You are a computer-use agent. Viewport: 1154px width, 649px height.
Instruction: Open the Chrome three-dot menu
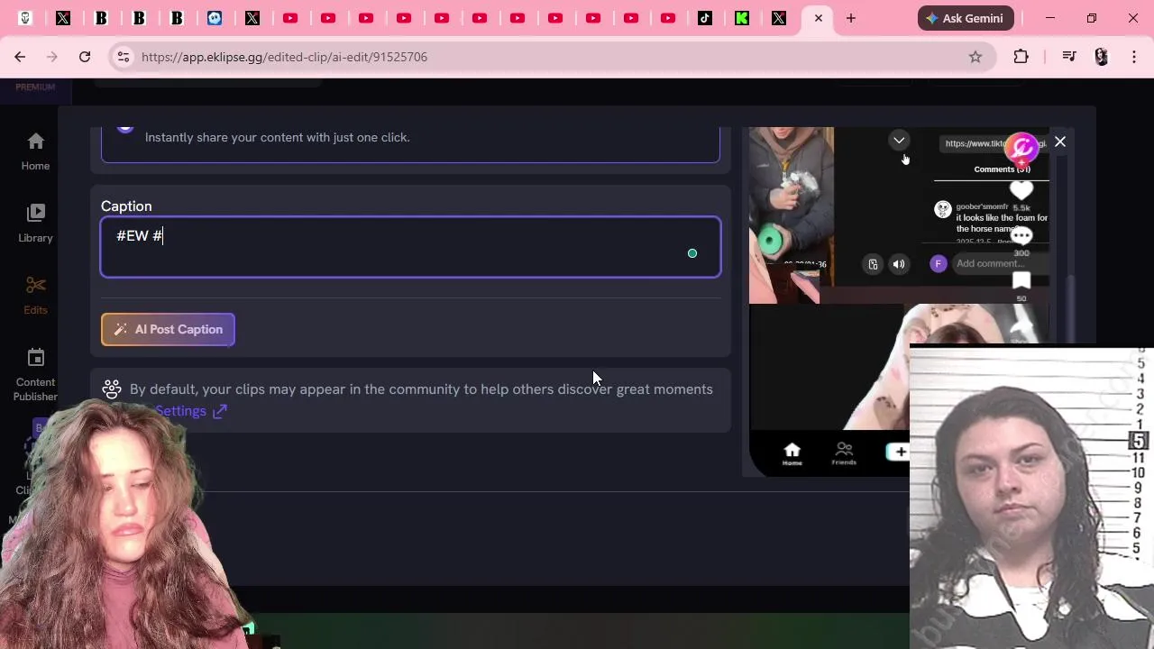click(1134, 57)
